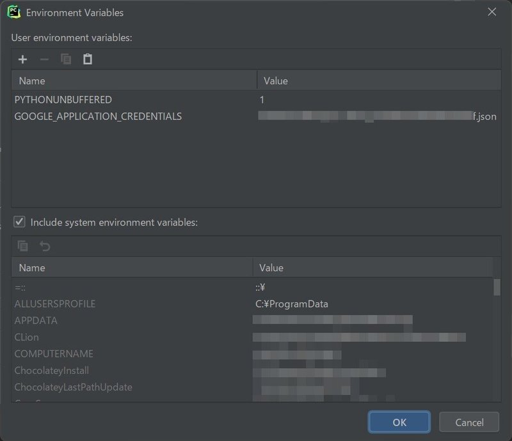Click the C:¥ProgramData value
The image size is (512, 441).
coord(292,304)
